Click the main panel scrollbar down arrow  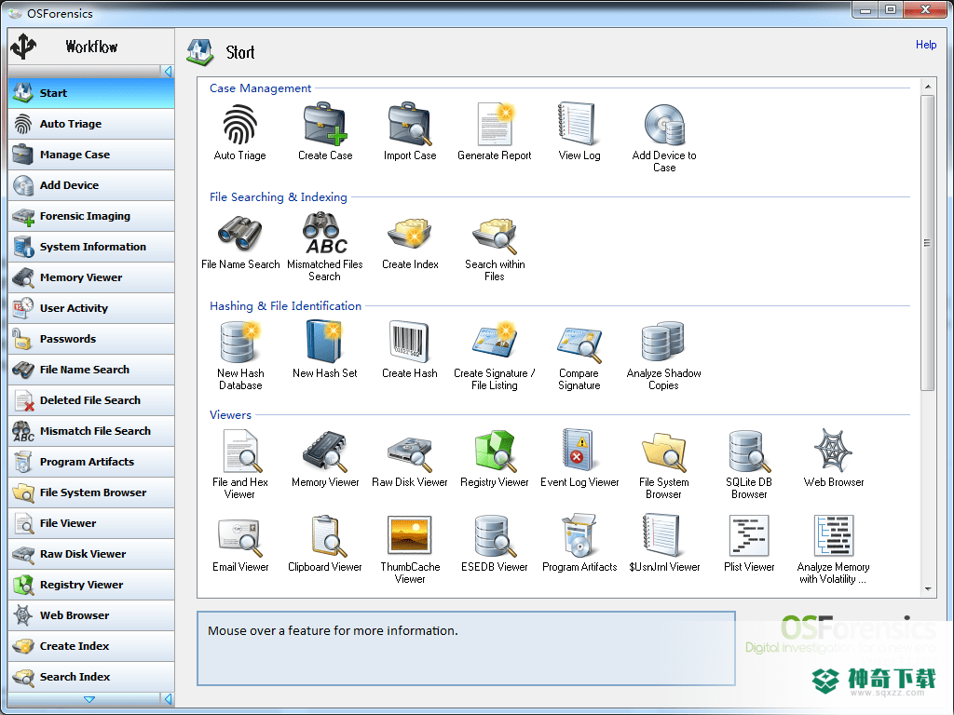[x=928, y=588]
